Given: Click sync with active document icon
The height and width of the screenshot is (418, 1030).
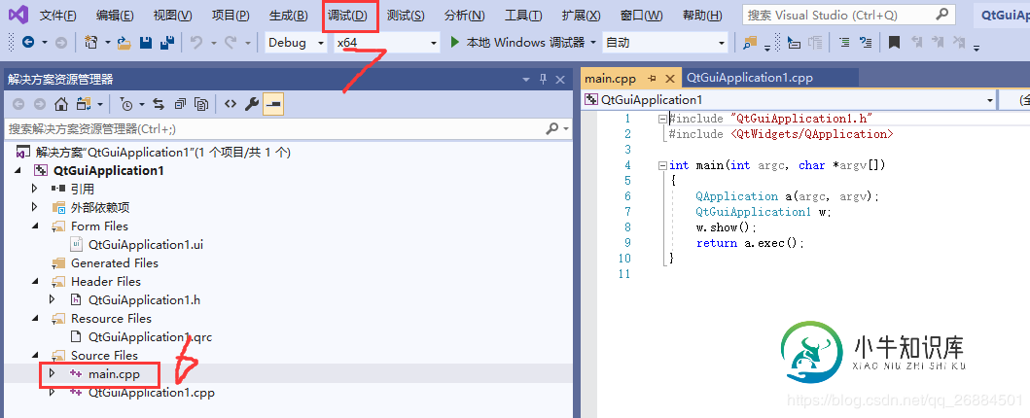Looking at the screenshot, I should pos(159,104).
